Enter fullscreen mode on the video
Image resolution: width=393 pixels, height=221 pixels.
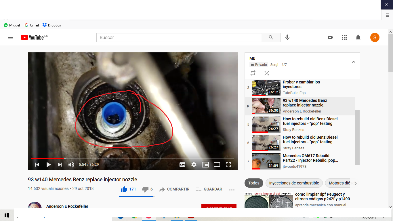(228, 165)
